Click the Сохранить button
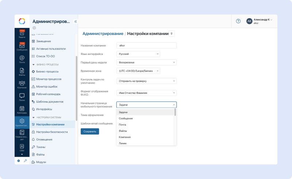 click(90, 131)
